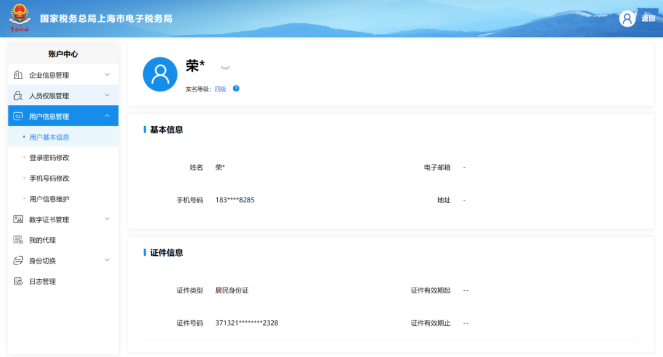663x357 pixels.
Task: Click the 企业信息管理 building icon
Action: tap(18, 75)
